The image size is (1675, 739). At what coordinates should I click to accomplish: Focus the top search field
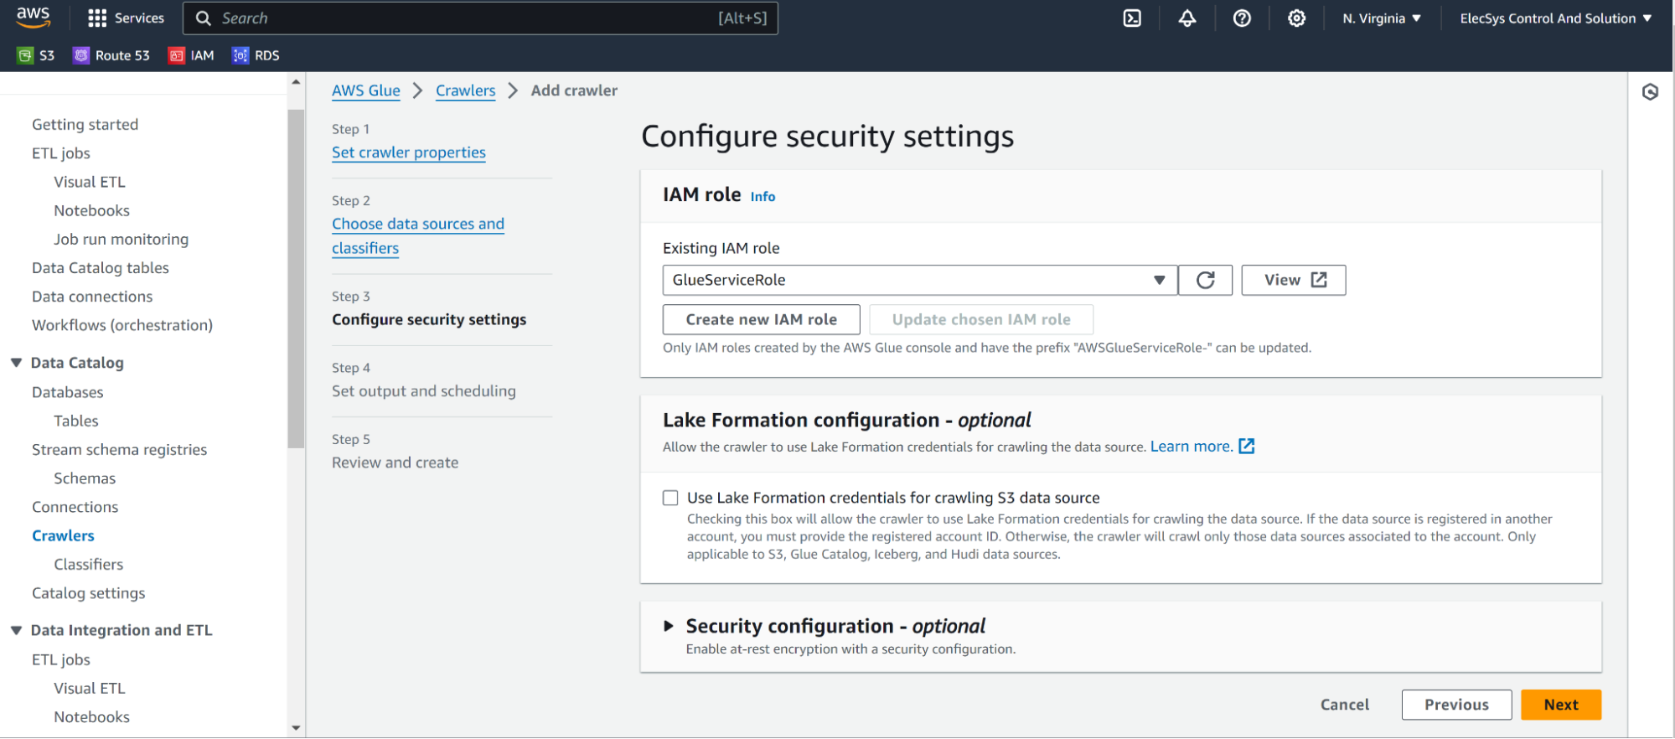pyautogui.click(x=480, y=18)
